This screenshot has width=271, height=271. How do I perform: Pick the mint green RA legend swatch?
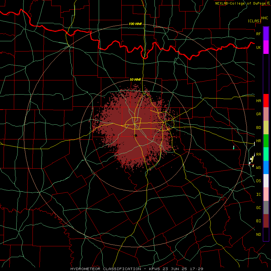pos(266,154)
